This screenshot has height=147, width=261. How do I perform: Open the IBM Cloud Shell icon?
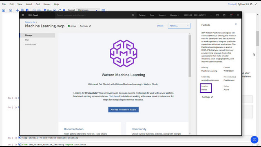tap(217, 15)
